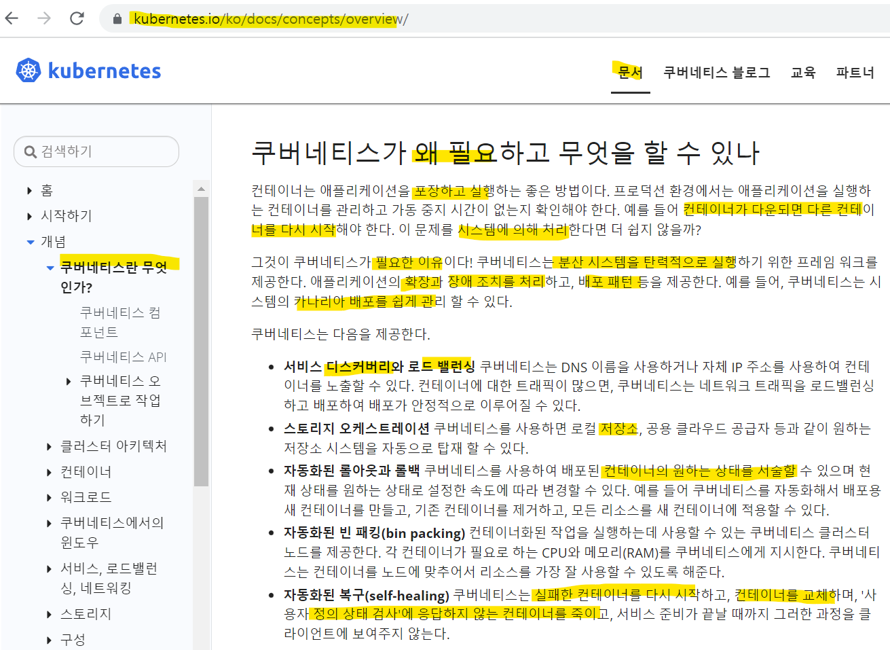Open 쿠버네티스 오브젝트로 작업하기 page
The height and width of the screenshot is (650, 890).
120,400
